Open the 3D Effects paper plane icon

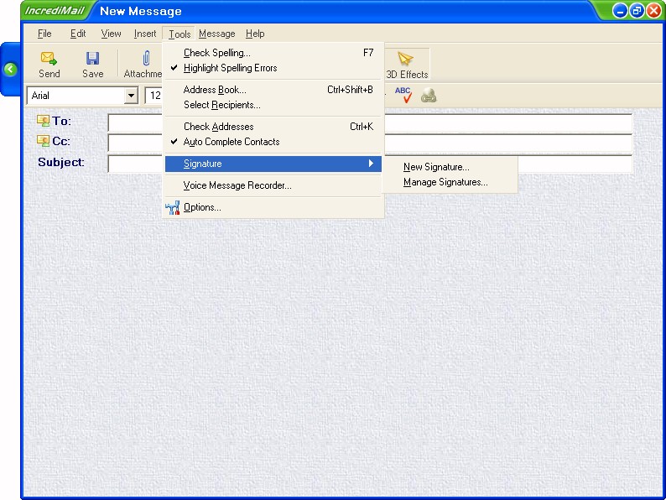(x=405, y=59)
